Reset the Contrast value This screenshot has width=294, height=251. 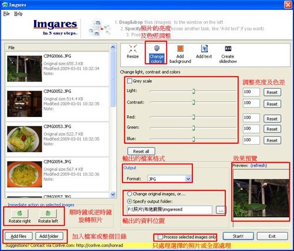click(272, 104)
